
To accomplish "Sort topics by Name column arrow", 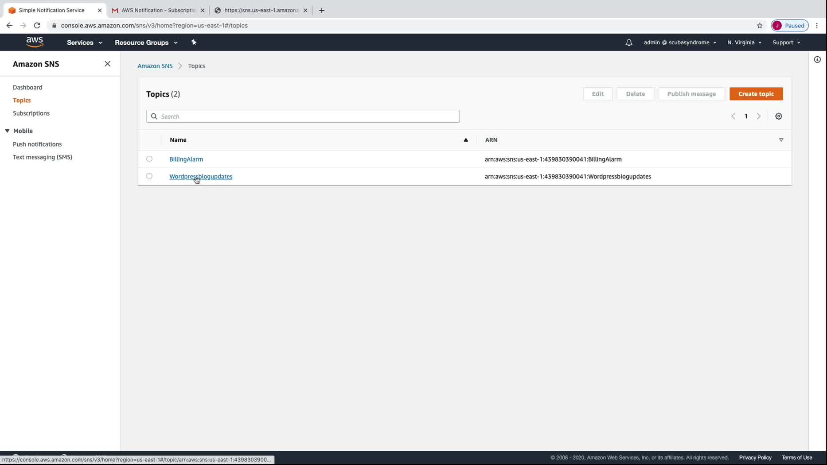I will (x=466, y=140).
